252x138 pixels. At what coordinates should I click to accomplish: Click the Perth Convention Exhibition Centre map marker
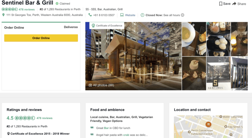(189, 132)
